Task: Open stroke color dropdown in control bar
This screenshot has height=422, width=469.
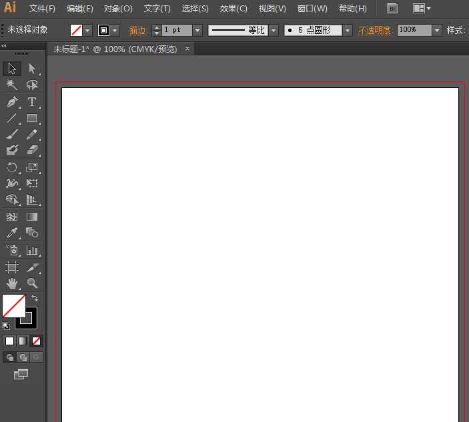Action: point(115,30)
